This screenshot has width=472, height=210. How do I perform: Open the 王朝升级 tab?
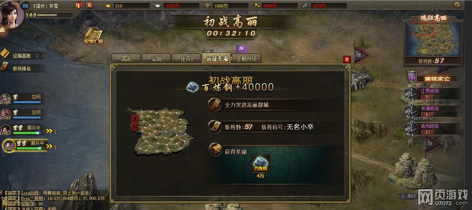click(246, 58)
